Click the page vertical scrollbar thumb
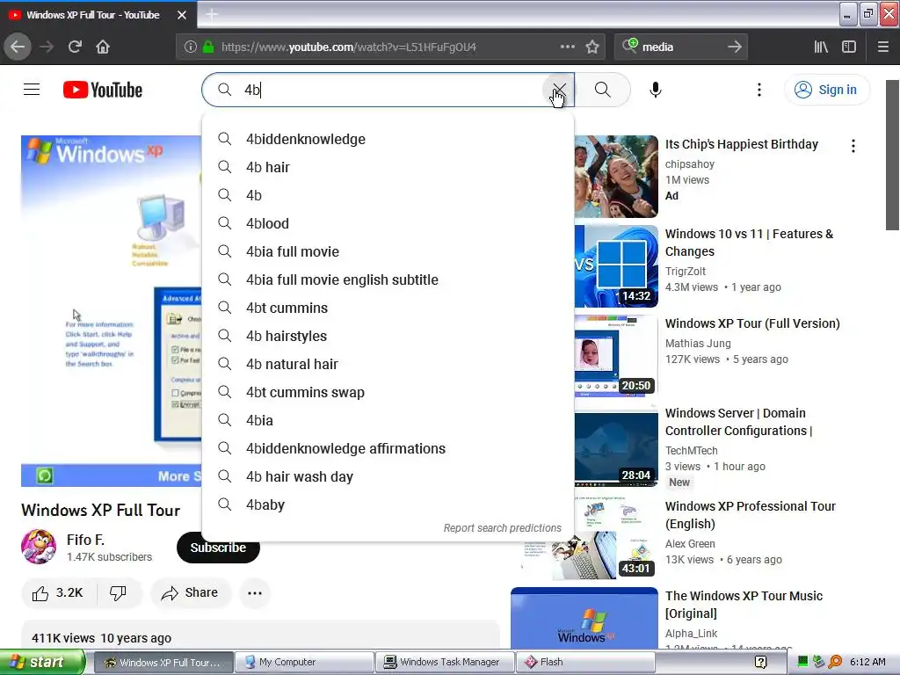The height and width of the screenshot is (675, 900). pyautogui.click(x=892, y=155)
